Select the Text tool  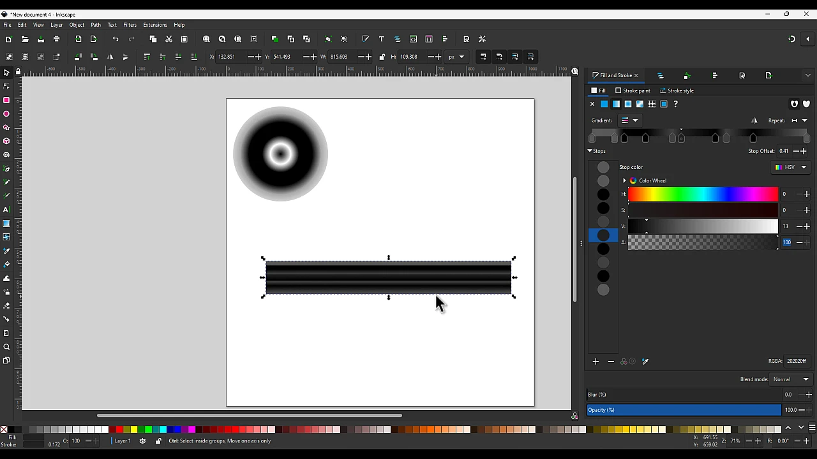click(6, 210)
